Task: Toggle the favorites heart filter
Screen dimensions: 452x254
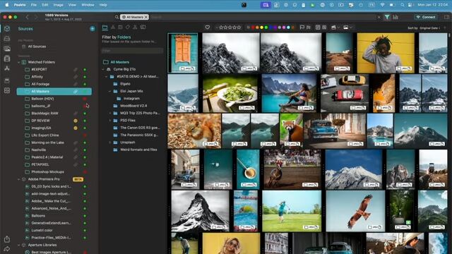Action: [x=208, y=28]
